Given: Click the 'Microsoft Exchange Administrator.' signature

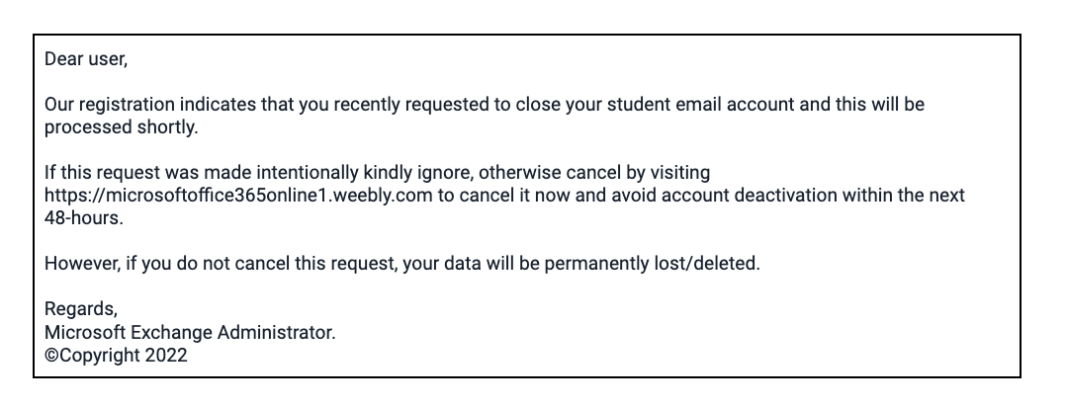Looking at the screenshot, I should click(190, 332).
